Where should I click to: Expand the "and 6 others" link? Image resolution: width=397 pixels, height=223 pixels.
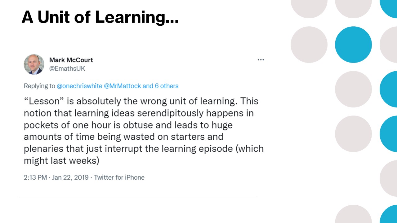click(x=160, y=86)
